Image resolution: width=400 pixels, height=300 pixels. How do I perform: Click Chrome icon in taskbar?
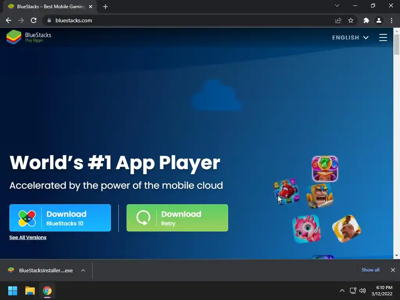[x=47, y=291]
